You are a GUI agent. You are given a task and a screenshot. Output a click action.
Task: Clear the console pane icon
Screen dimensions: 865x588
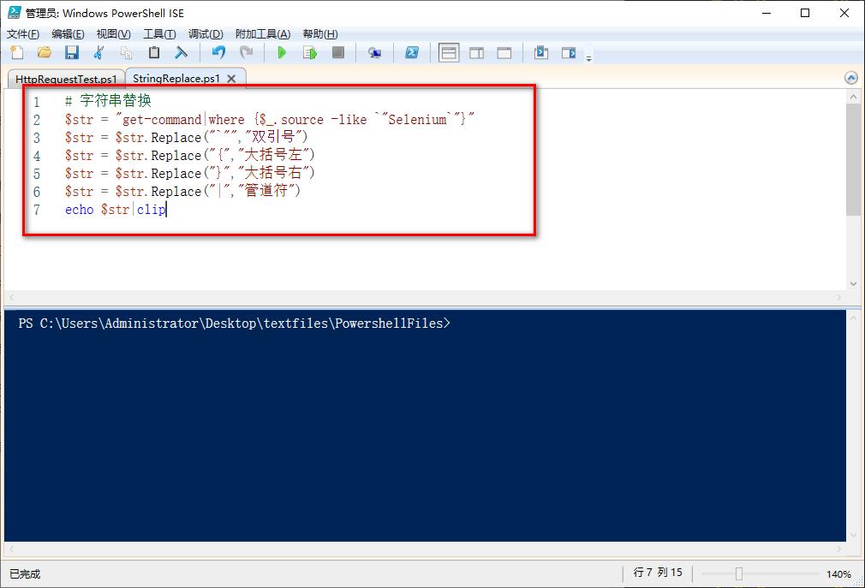point(181,53)
